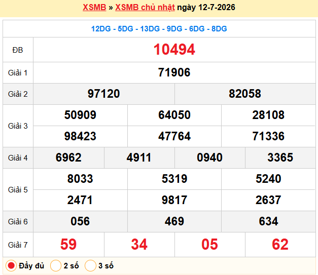
Task: Click the ticket codes row 12DG - 5DG
Action: [159, 29]
